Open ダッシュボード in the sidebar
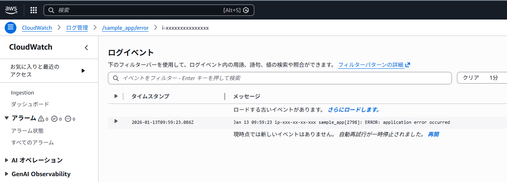 point(30,104)
